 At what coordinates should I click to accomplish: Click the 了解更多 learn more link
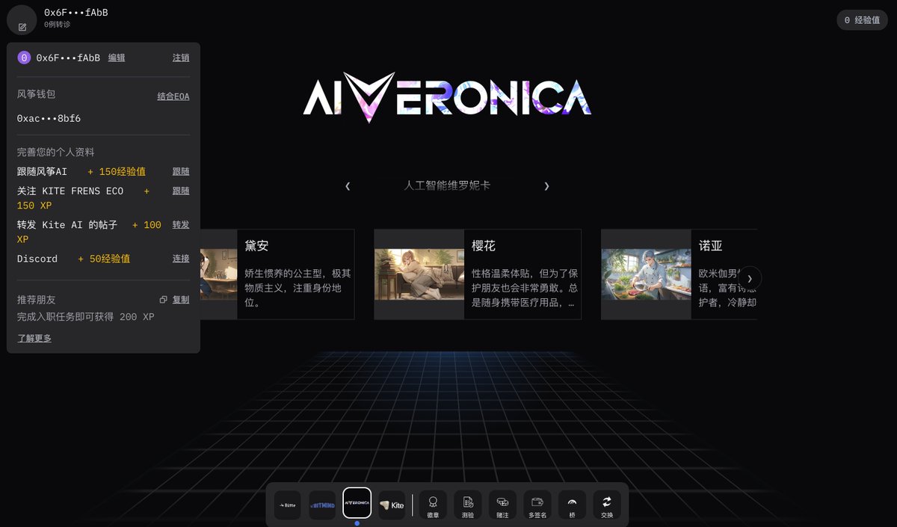coord(34,338)
